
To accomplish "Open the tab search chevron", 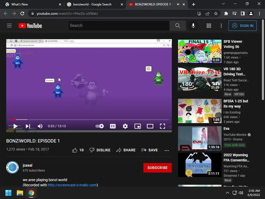I will point(223,4).
